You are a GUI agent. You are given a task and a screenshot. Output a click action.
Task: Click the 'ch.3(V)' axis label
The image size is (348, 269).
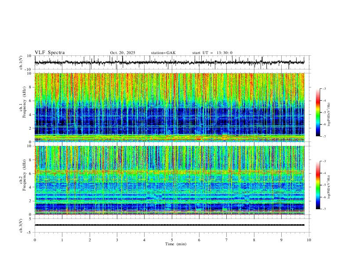point(21,225)
